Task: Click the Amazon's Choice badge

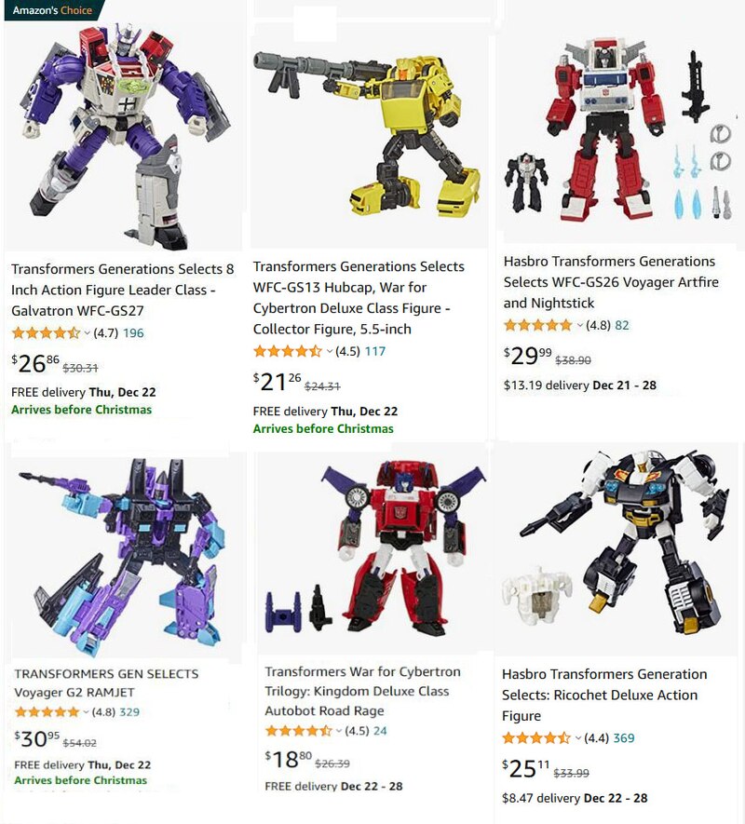Action: 52,10
